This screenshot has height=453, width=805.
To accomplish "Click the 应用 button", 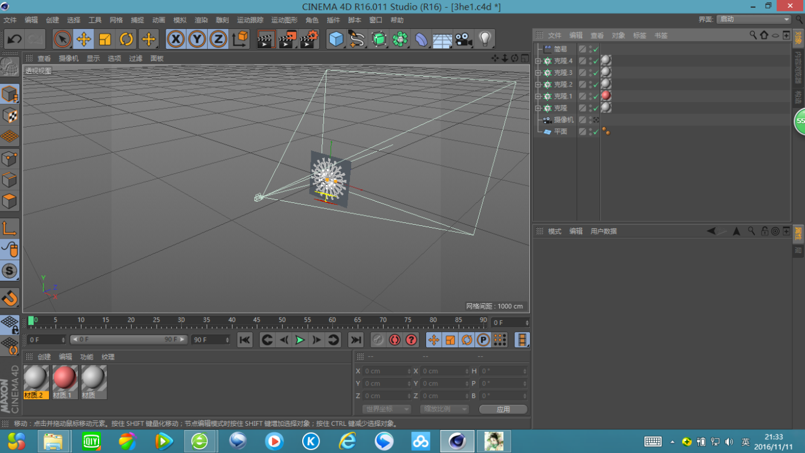I will pyautogui.click(x=503, y=409).
